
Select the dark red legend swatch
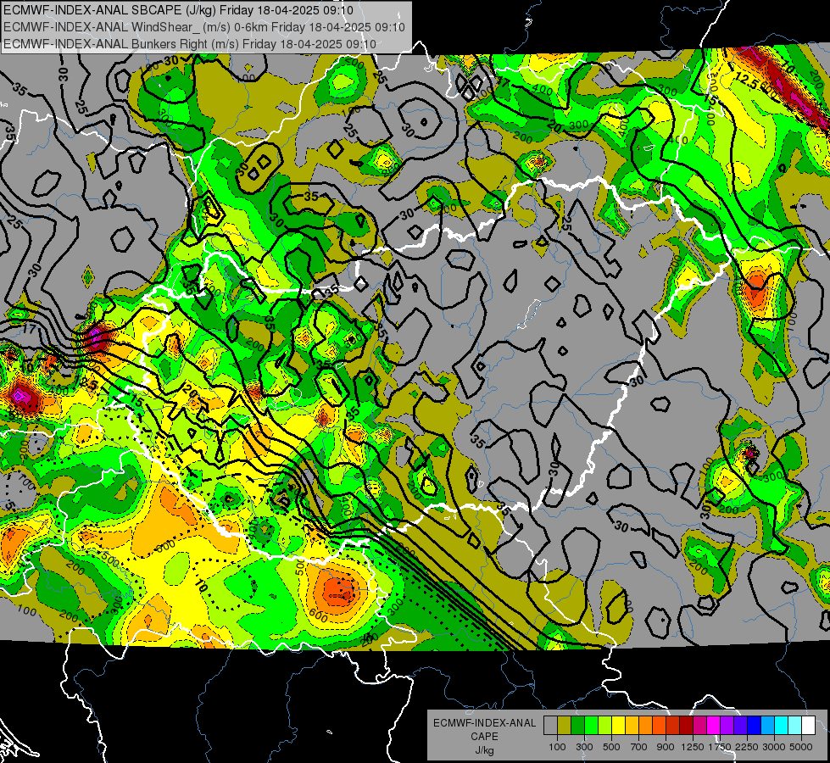[x=687, y=726]
